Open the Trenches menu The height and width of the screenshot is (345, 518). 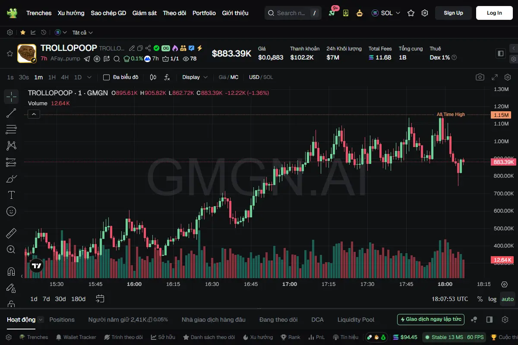tap(39, 13)
